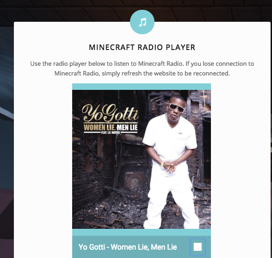Click the 'Women Lie, Men Lie' cover text

point(111,127)
